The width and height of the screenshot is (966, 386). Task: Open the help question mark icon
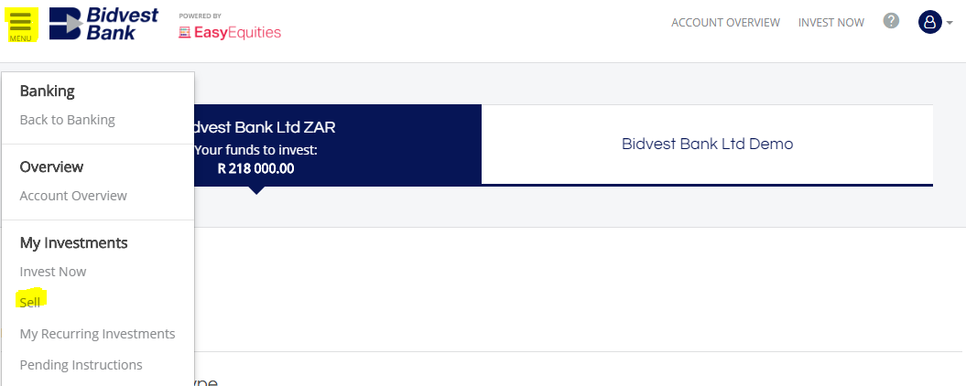coord(891,21)
